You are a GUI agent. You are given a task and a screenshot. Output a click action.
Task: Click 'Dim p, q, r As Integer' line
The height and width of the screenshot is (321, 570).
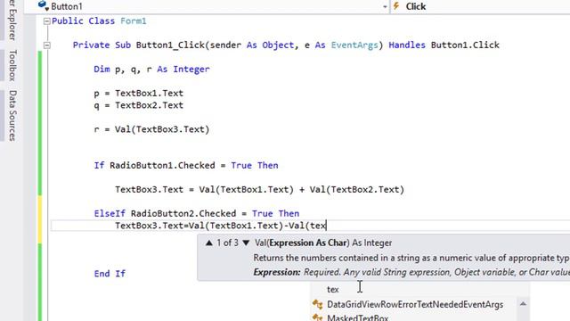[151, 70]
